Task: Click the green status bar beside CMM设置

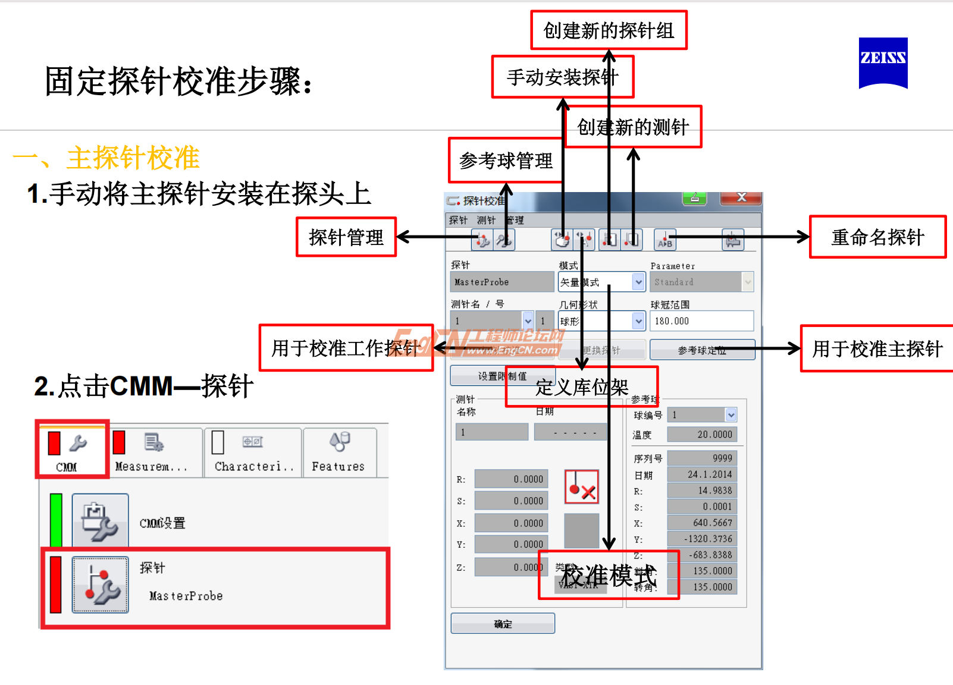Action: 57,520
